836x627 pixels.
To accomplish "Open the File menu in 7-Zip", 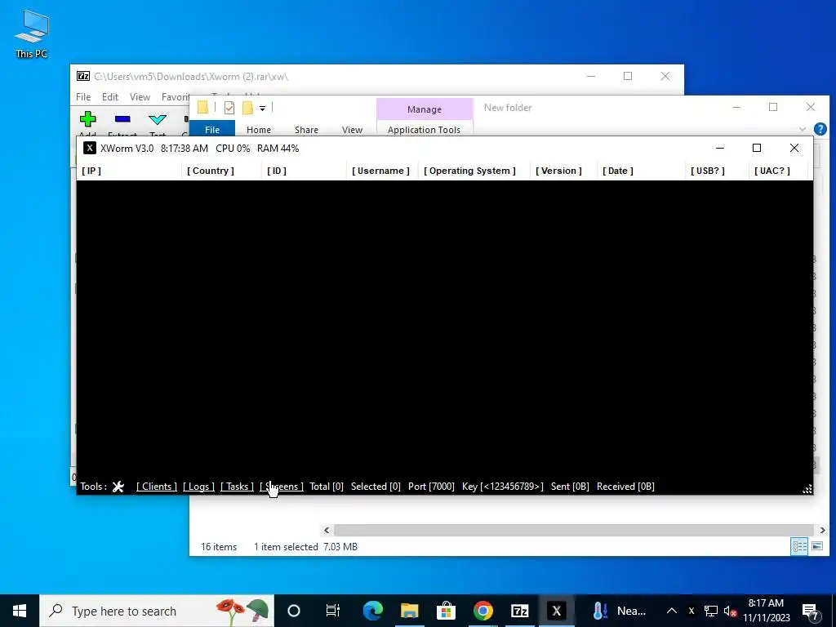I will 83,97.
